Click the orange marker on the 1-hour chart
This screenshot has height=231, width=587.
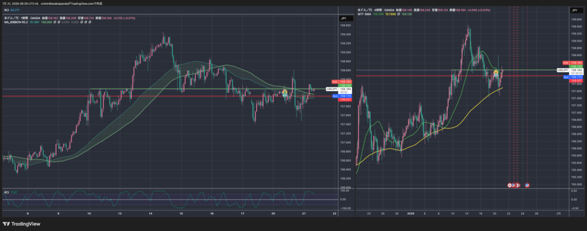pos(285,92)
